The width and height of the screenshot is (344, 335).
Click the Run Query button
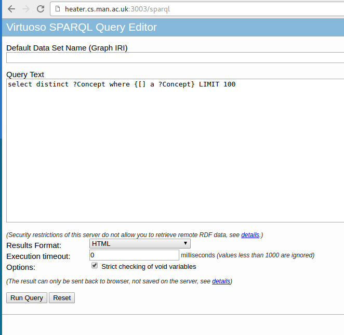[x=27, y=298]
